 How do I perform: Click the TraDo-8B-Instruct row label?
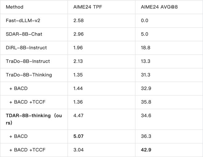click(28, 61)
